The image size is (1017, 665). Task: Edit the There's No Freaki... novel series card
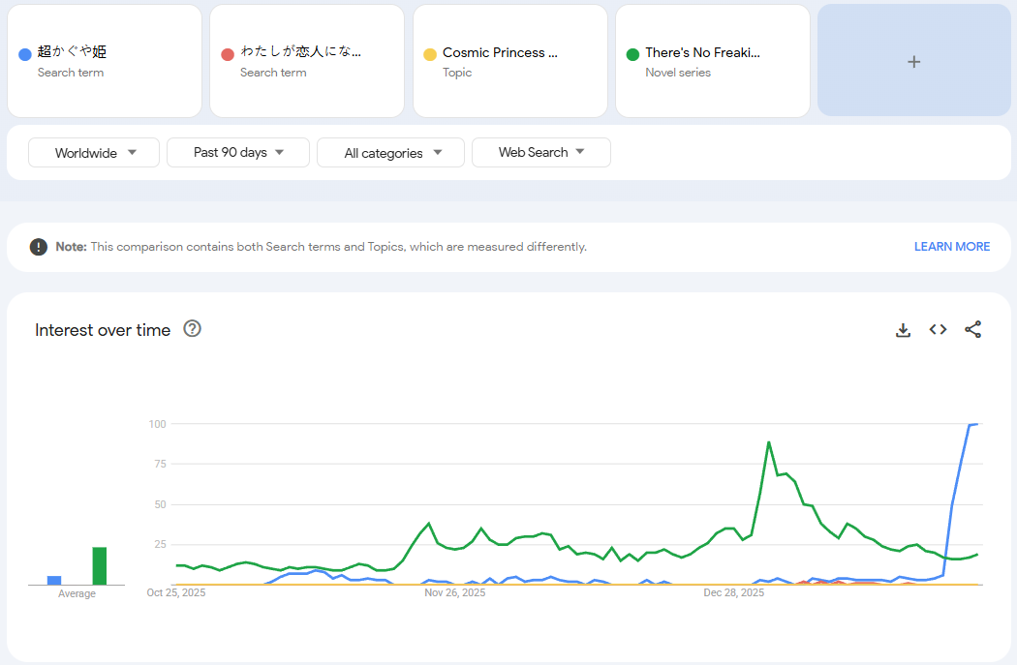pos(712,61)
